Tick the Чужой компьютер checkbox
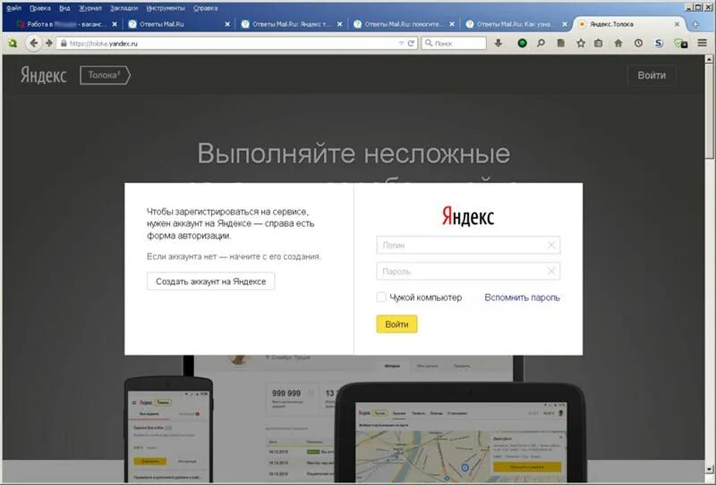This screenshot has width=716, height=485. click(x=381, y=297)
